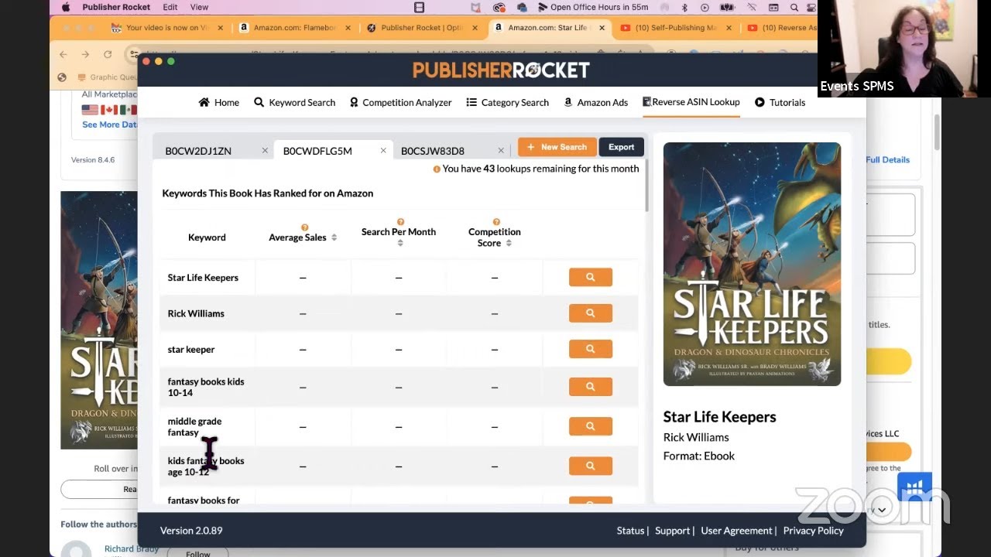991x557 pixels.
Task: Click the browser back arrow
Action: pos(63,54)
